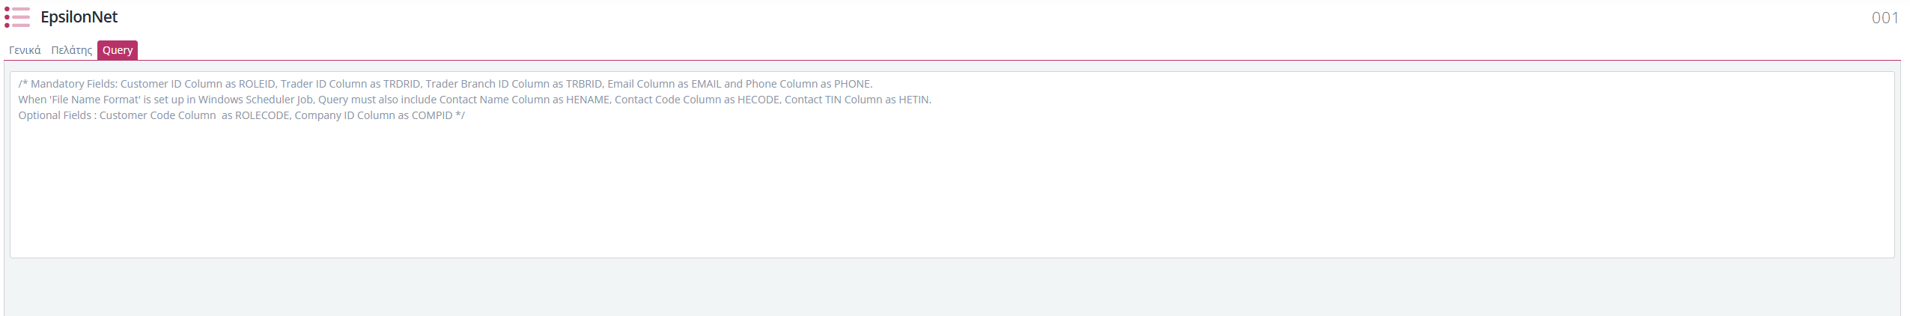This screenshot has width=1910, height=316.
Task: Click 'File Name Format' text in the second line
Action: pos(95,100)
